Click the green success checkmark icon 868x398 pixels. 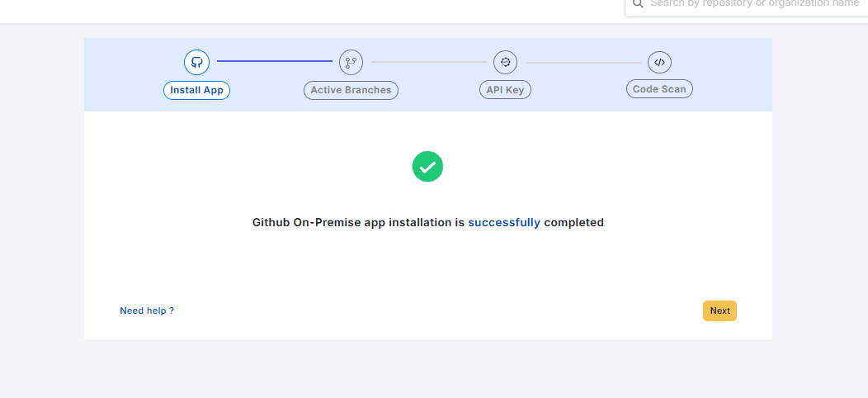coord(427,167)
